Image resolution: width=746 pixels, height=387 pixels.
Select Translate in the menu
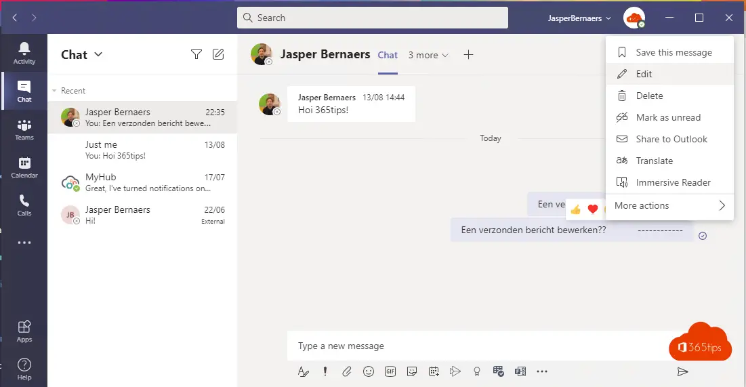tap(670, 161)
